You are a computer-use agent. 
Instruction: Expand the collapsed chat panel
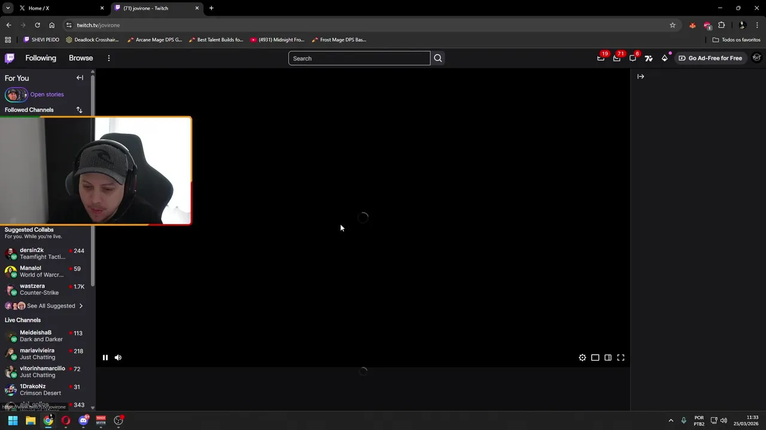pyautogui.click(x=641, y=76)
